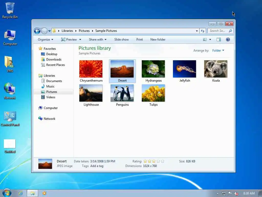This screenshot has width=262, height=197.
Task: Set rating to four stars
Action: pos(158,161)
